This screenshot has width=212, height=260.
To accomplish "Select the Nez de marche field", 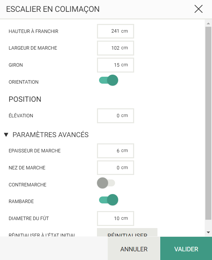I will tap(115, 168).
